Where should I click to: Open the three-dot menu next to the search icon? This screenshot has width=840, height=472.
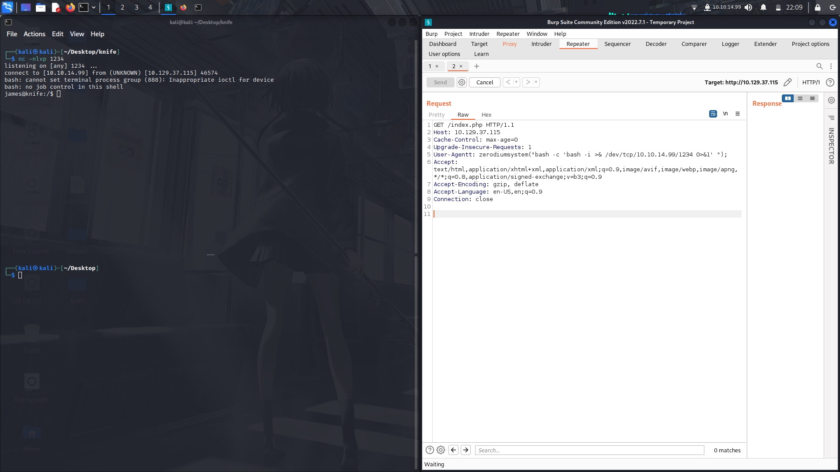pos(832,66)
